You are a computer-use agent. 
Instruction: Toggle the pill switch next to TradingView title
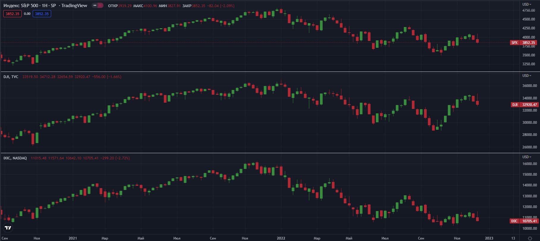[97, 5]
